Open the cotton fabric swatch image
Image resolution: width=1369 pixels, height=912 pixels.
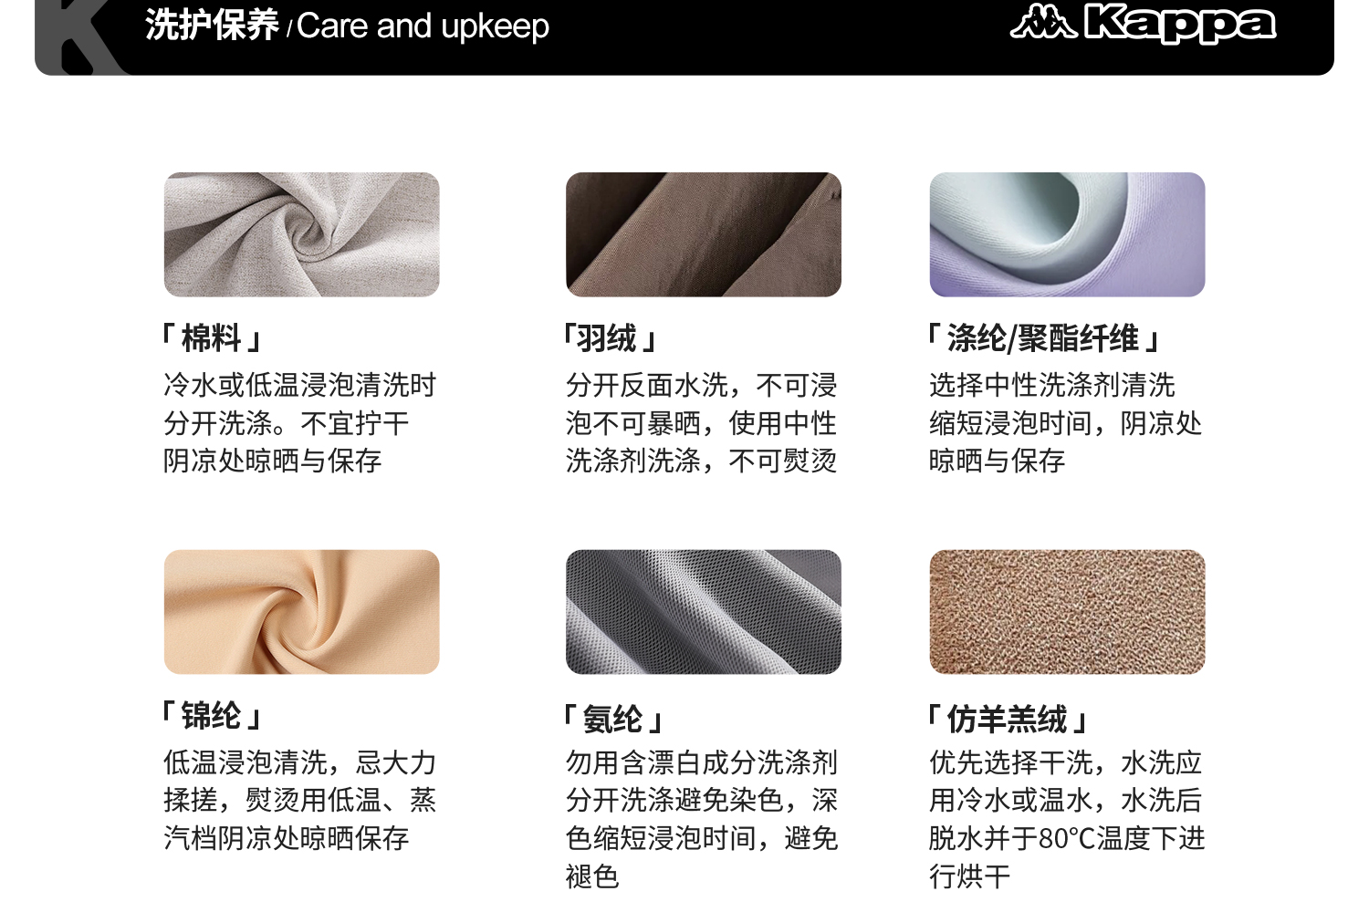301,234
